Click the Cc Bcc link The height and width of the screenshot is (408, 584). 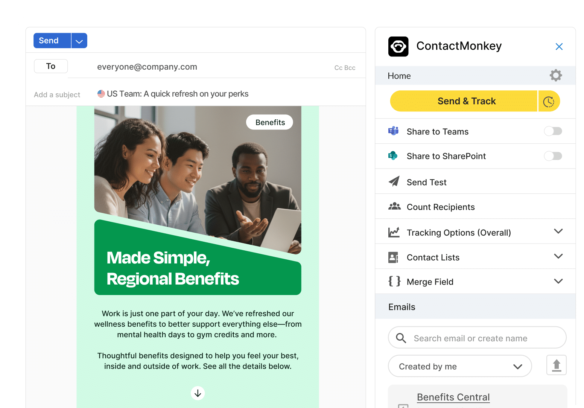coord(345,68)
